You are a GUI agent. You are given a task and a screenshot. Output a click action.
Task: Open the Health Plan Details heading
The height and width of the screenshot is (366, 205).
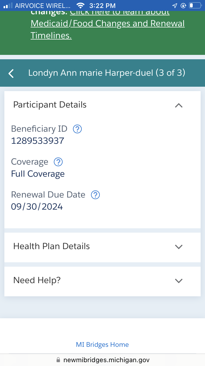(52, 246)
